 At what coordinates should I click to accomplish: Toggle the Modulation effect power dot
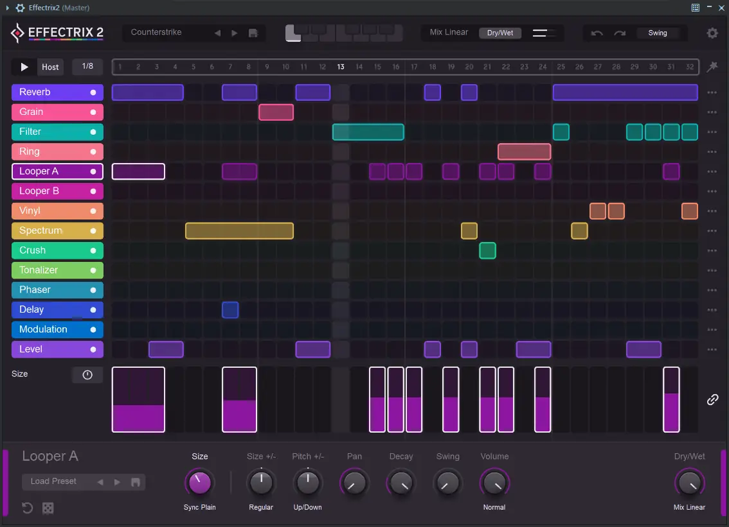(x=93, y=330)
